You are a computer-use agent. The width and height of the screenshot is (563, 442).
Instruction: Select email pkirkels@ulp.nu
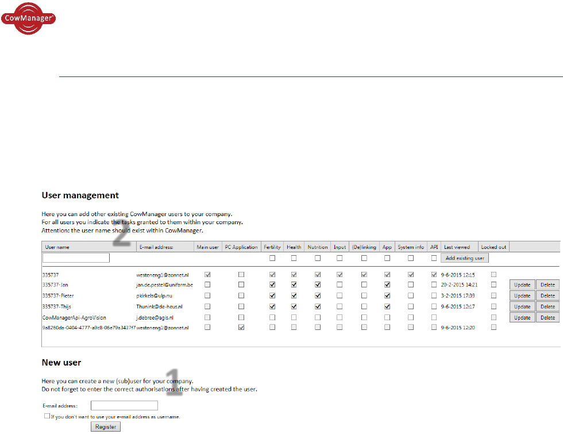pos(154,296)
